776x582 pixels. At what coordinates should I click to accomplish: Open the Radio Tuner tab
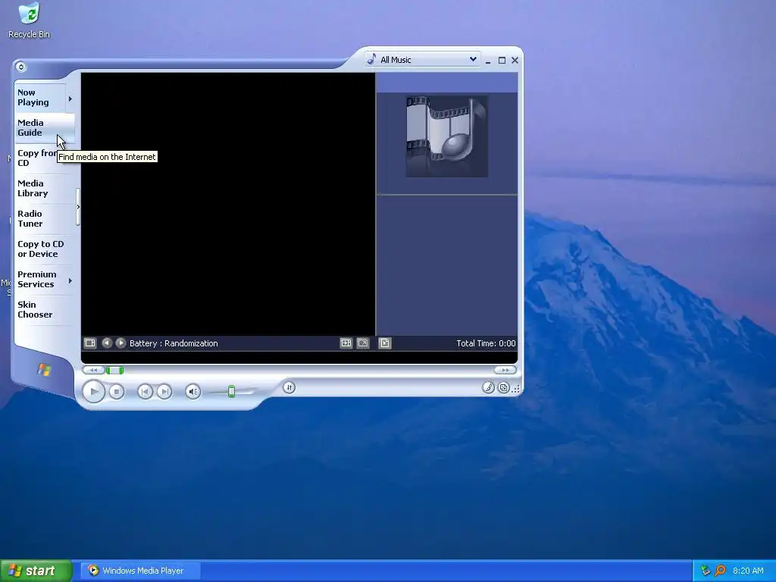(x=45, y=219)
